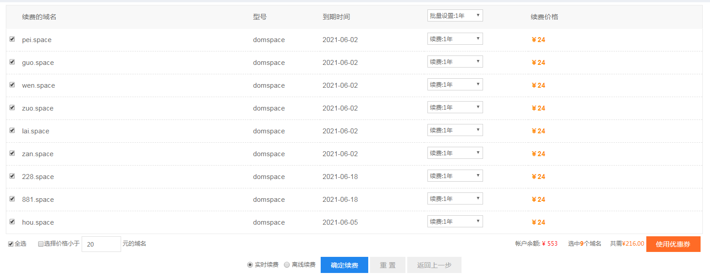Click the price threshold input field

101,244
